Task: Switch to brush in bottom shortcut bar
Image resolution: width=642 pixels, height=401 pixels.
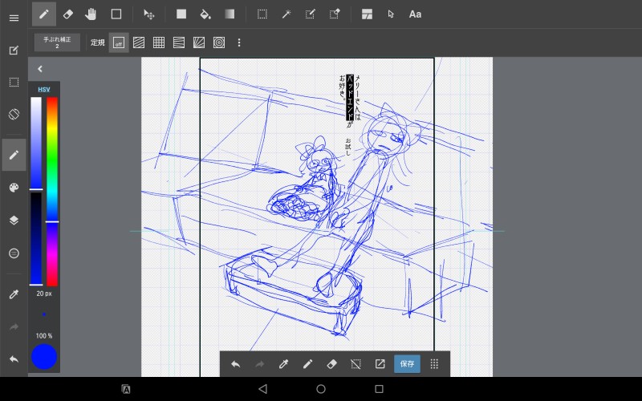Action: tap(307, 364)
